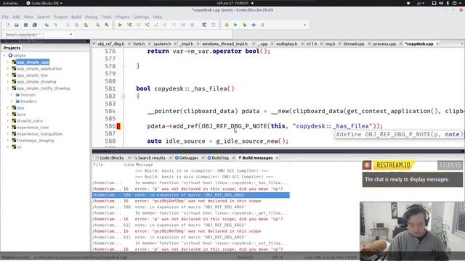Click the Find magnifier icon
This screenshot has height=261, width=465.
[97, 25]
